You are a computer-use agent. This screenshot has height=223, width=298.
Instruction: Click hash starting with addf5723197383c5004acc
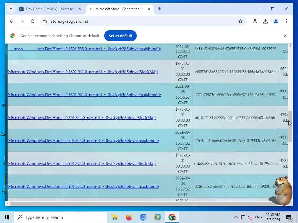click(235, 118)
